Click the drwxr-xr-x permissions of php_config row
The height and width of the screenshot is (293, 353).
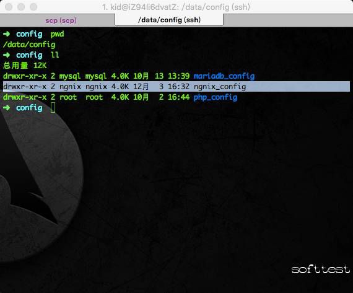25,97
